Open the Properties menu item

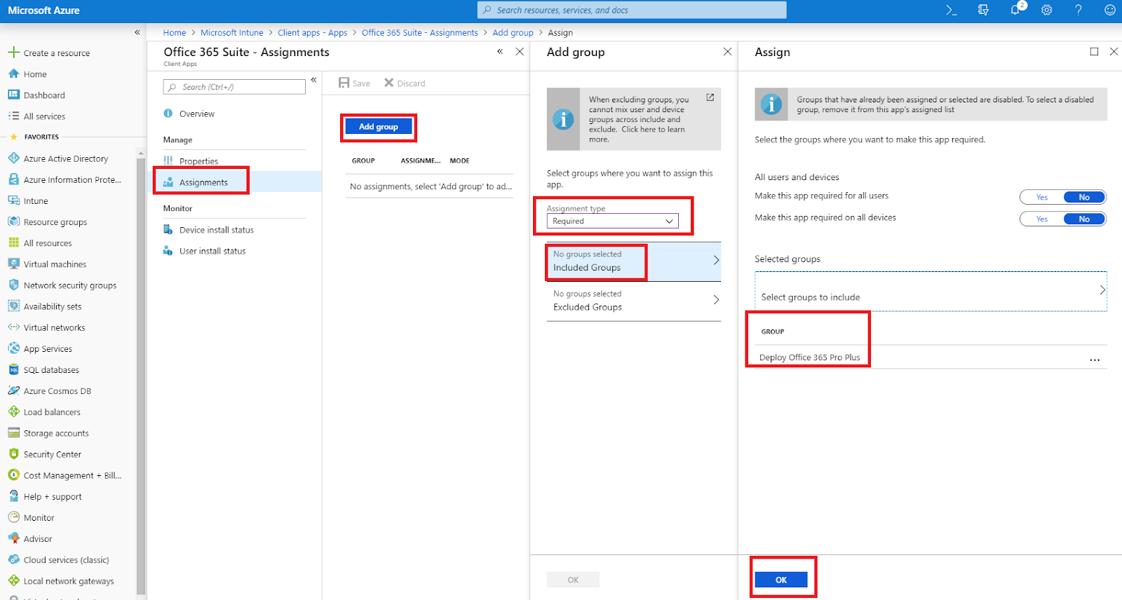pyautogui.click(x=198, y=161)
